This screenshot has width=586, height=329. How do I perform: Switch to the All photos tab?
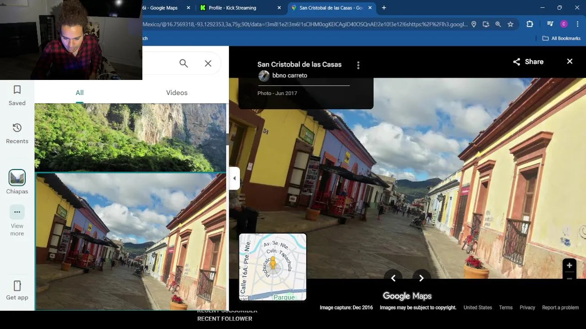(80, 93)
